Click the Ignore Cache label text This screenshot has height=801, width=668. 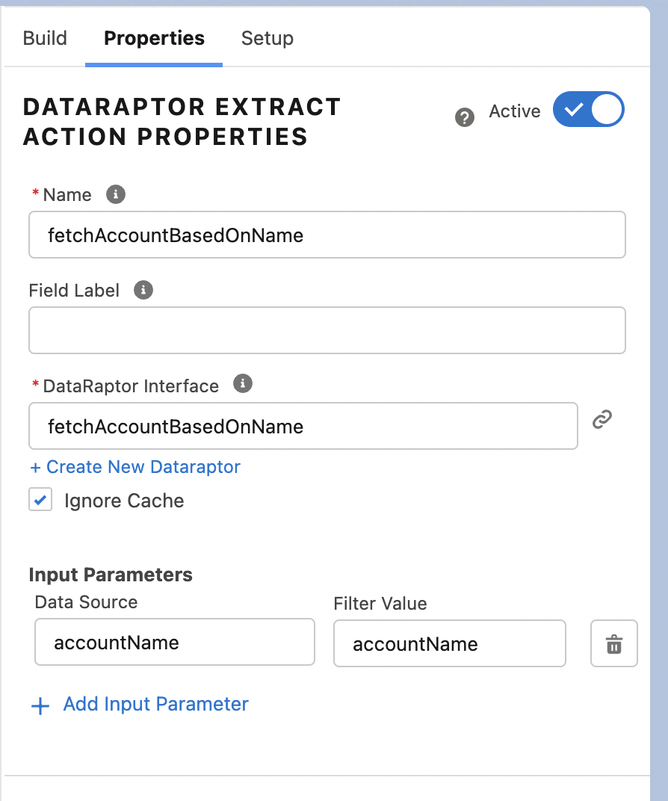coord(124,501)
